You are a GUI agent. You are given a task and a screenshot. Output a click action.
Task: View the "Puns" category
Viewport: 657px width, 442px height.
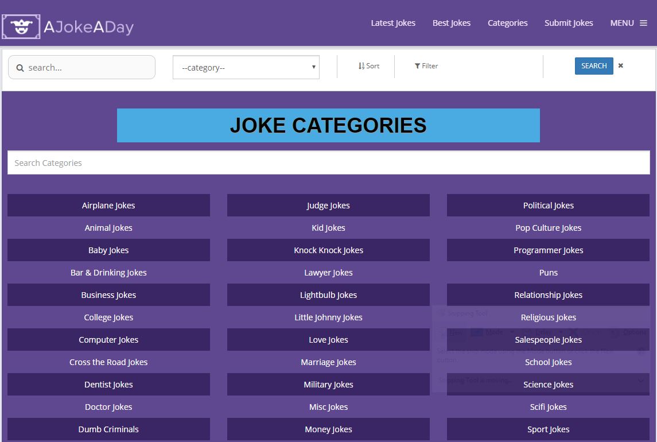pyautogui.click(x=548, y=272)
